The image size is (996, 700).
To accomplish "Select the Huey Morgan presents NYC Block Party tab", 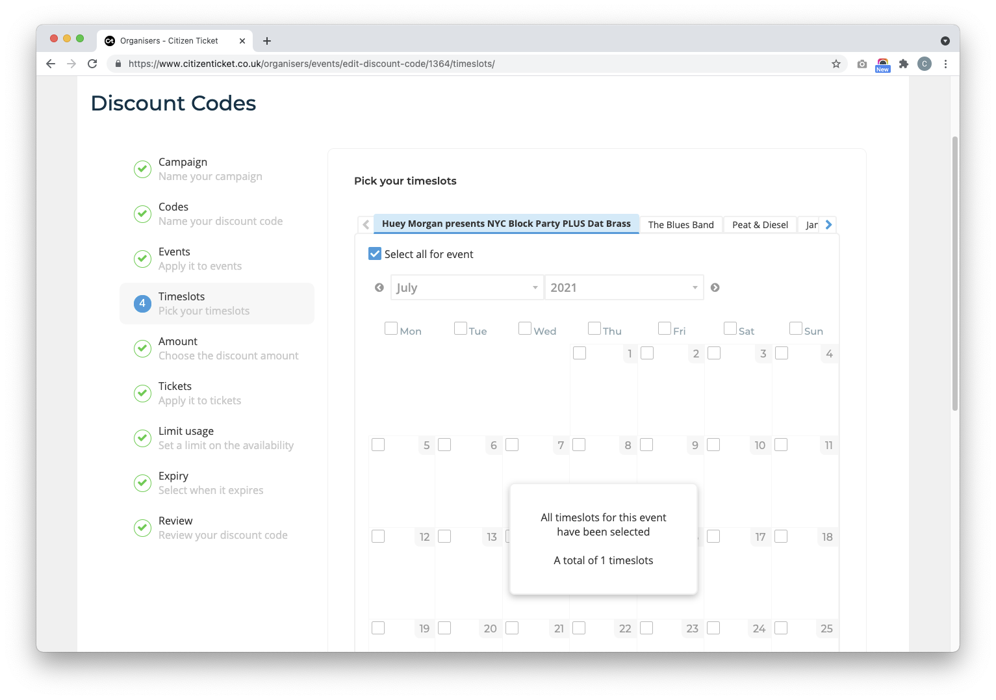I will pos(506,224).
